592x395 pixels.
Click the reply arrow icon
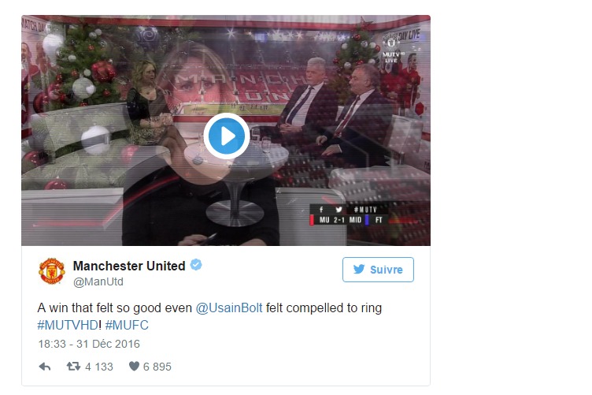45,367
